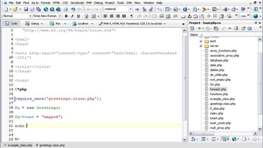
Task: Open the Project menu
Action: coord(110,3)
